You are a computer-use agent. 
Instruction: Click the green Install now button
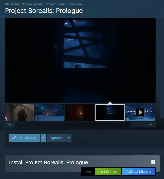coord(108,171)
